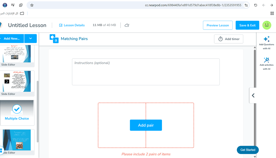Click the Preview Lesson button

click(218, 25)
